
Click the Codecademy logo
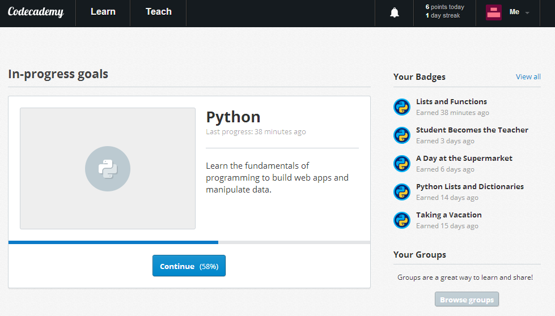click(x=36, y=12)
